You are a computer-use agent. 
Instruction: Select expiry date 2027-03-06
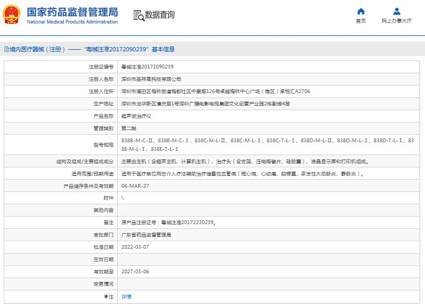tap(135, 272)
